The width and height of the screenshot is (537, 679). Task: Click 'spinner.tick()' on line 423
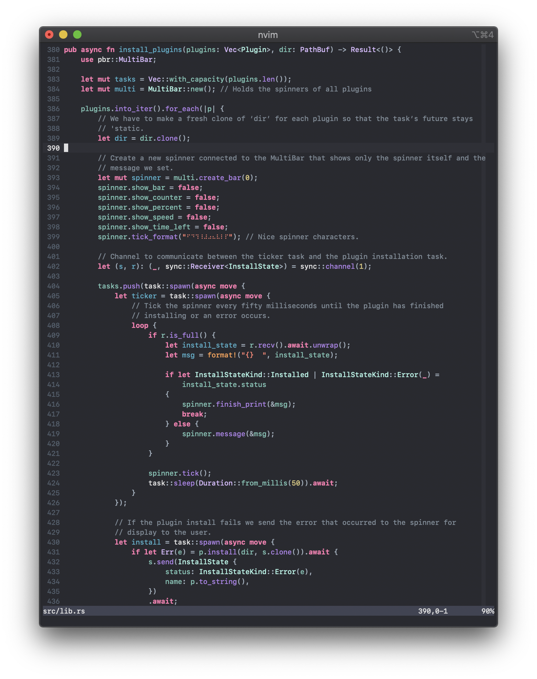[x=178, y=473]
